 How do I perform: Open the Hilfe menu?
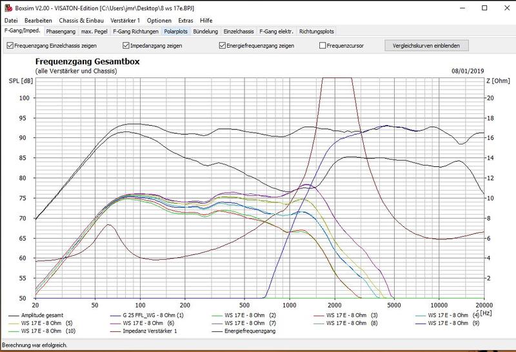click(x=206, y=21)
